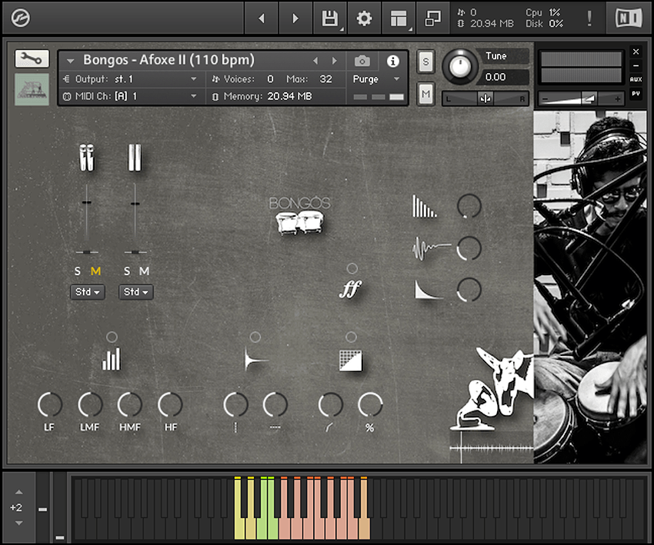Click the HF EQ knob
The image size is (654, 545).
(170, 404)
